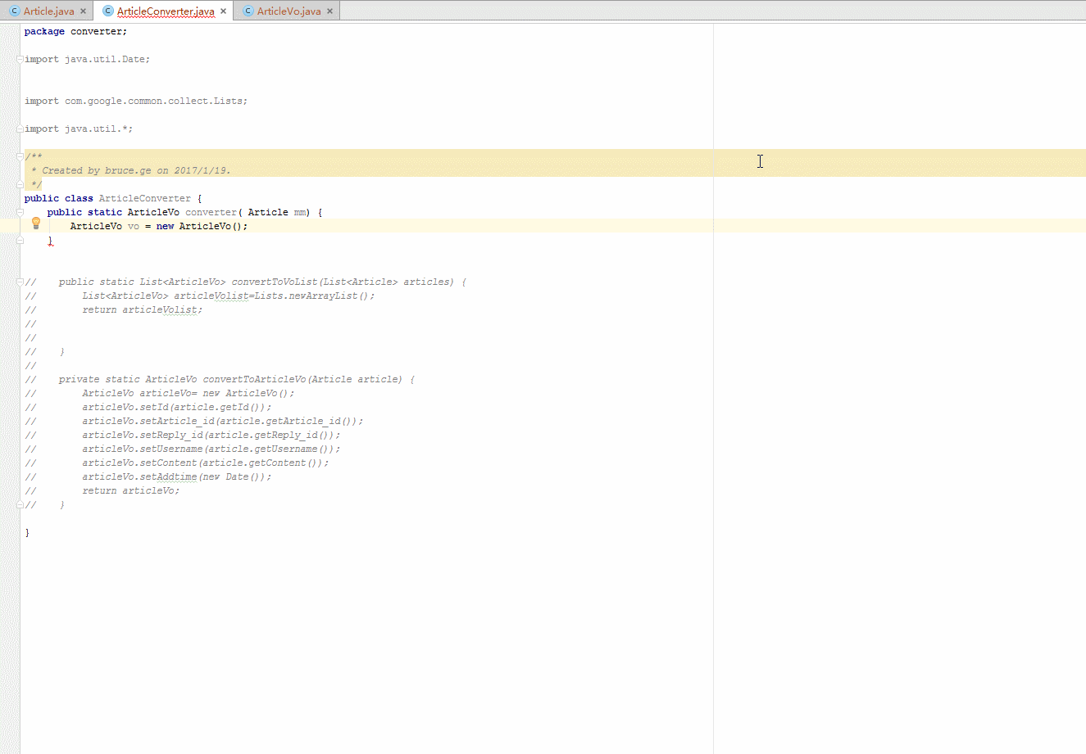Close the ArticleConverter.java tab
This screenshot has height=754, width=1086.
tap(222, 11)
